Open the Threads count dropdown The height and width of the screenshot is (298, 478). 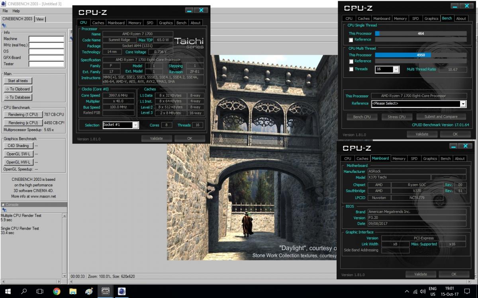point(396,69)
